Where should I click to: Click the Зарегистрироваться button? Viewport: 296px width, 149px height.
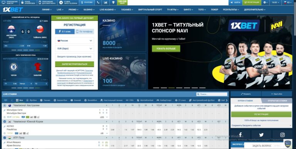(x=74, y=64)
